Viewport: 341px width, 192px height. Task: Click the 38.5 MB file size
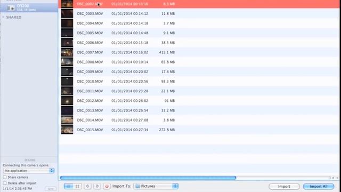point(168,43)
